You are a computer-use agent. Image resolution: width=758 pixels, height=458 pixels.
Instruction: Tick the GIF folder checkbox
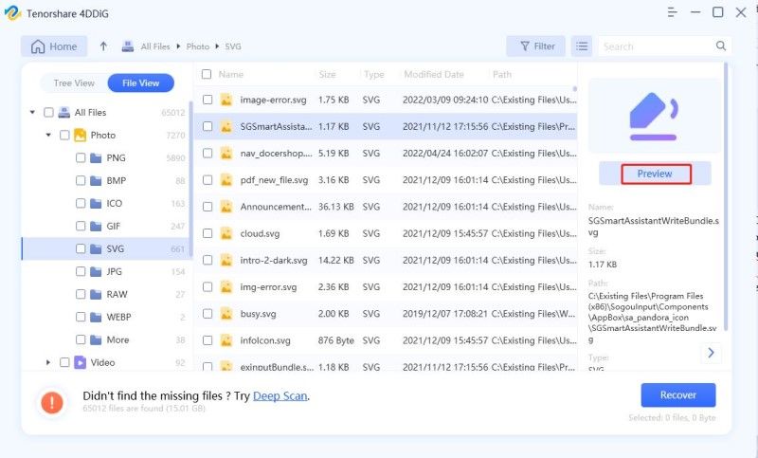81,226
